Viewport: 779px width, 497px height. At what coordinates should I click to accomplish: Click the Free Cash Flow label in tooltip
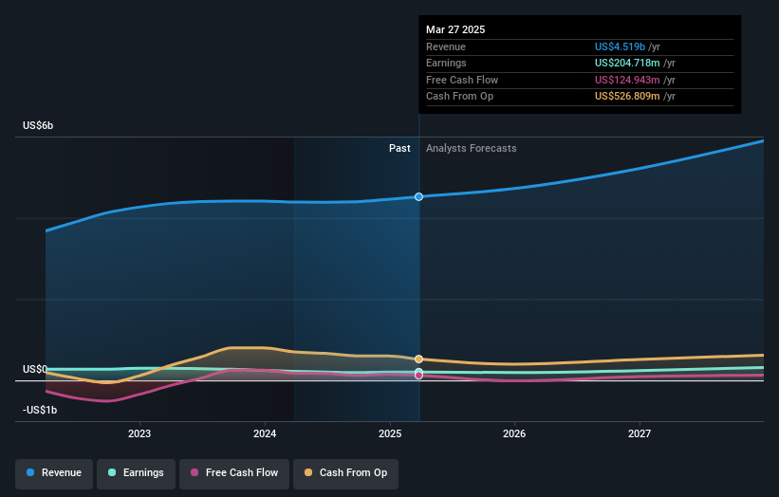coord(462,80)
